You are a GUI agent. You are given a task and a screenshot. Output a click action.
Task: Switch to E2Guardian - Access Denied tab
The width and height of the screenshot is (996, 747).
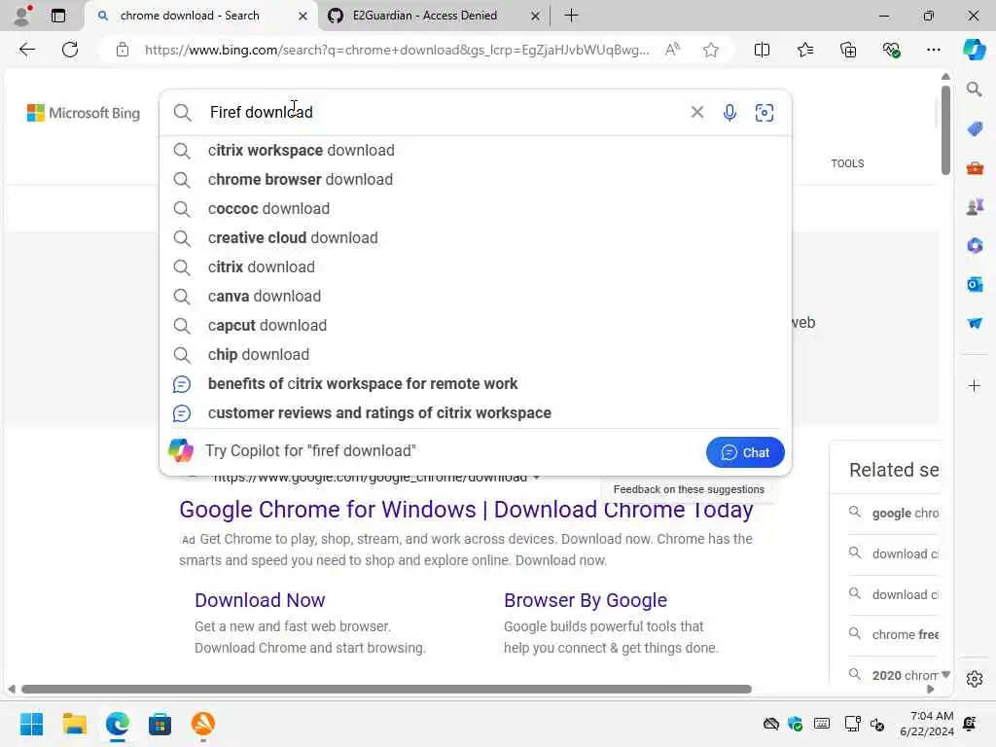433,16
